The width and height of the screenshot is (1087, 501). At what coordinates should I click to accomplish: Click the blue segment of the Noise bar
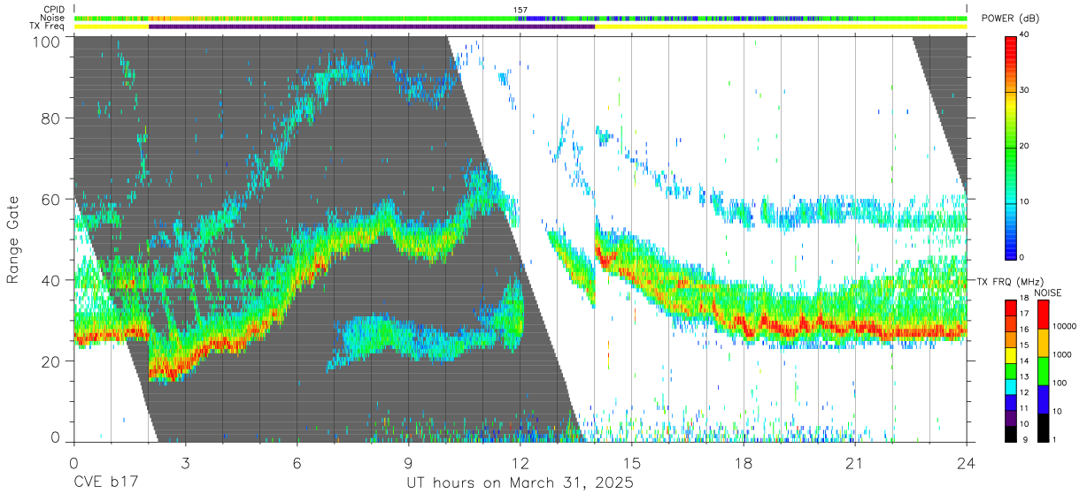click(534, 18)
